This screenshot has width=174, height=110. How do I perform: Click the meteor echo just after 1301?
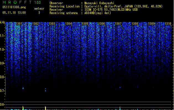(x=23, y=88)
